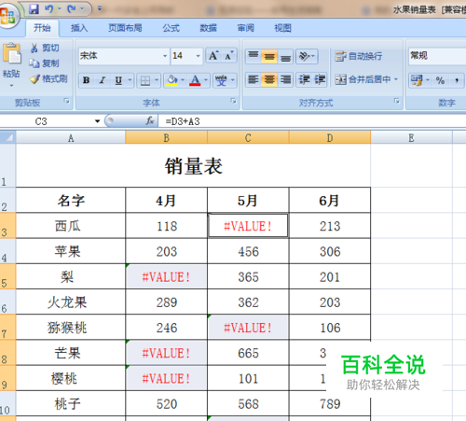Switch to the 审阅 tab

pyautogui.click(x=245, y=28)
